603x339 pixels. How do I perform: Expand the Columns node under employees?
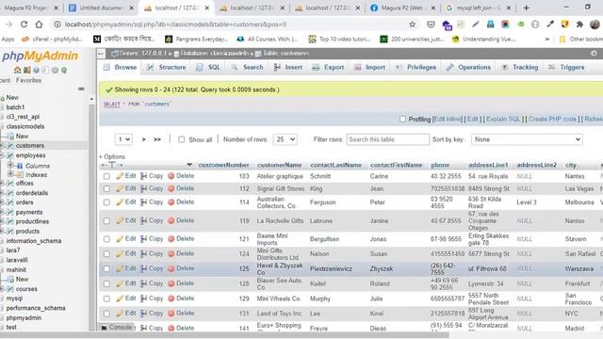(10, 166)
